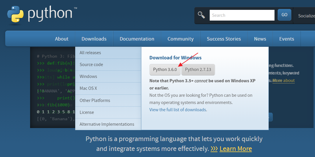Open the About navigation menu
Image resolution: width=315 pixels, height=157 pixels.
click(x=62, y=39)
